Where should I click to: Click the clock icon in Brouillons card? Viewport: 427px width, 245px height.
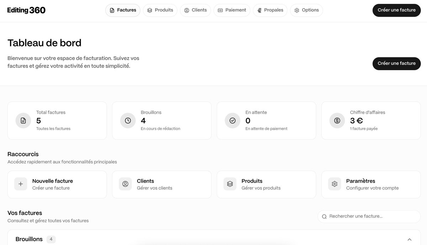tap(128, 121)
